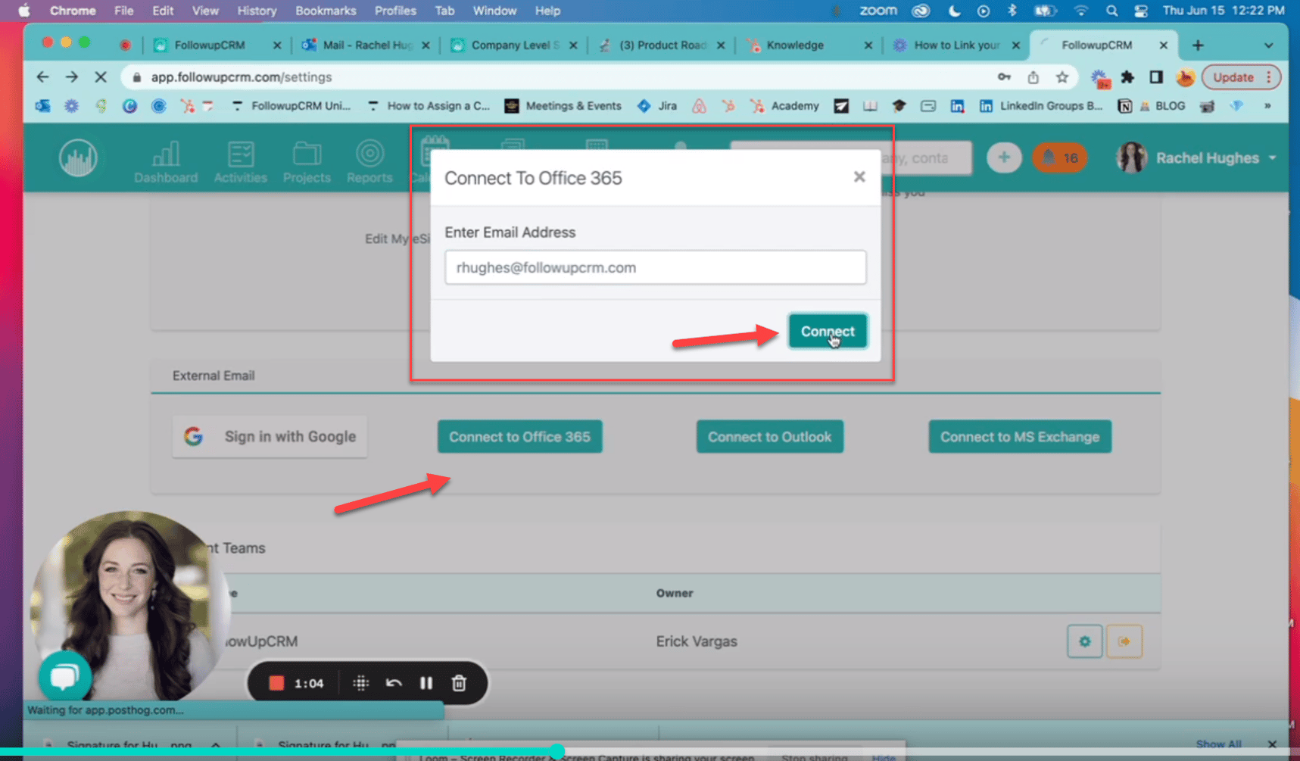Delete the Loom recording via trash icon

459,682
